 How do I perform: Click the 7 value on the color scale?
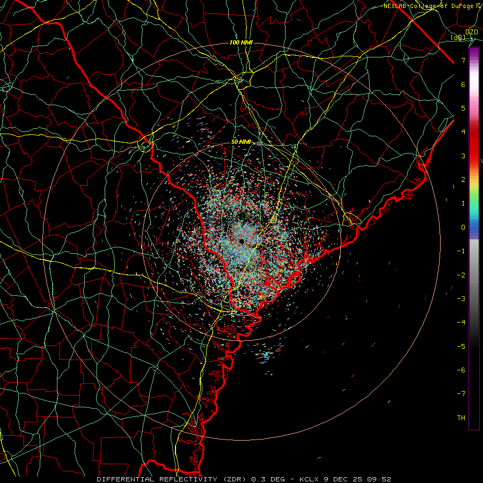coord(463,60)
